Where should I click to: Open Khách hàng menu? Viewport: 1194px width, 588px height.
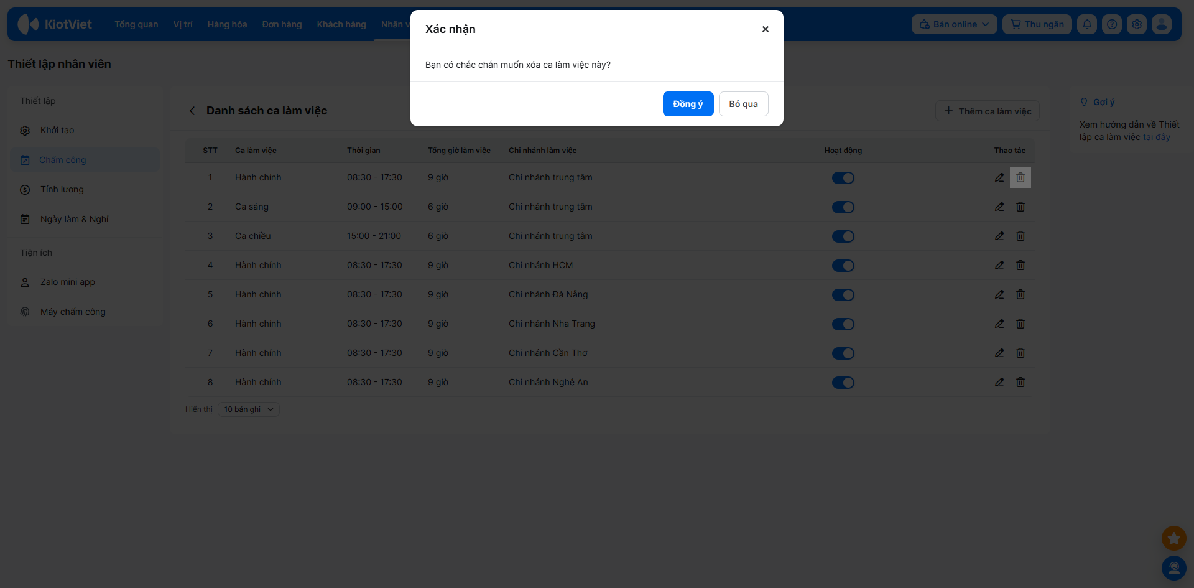point(341,24)
